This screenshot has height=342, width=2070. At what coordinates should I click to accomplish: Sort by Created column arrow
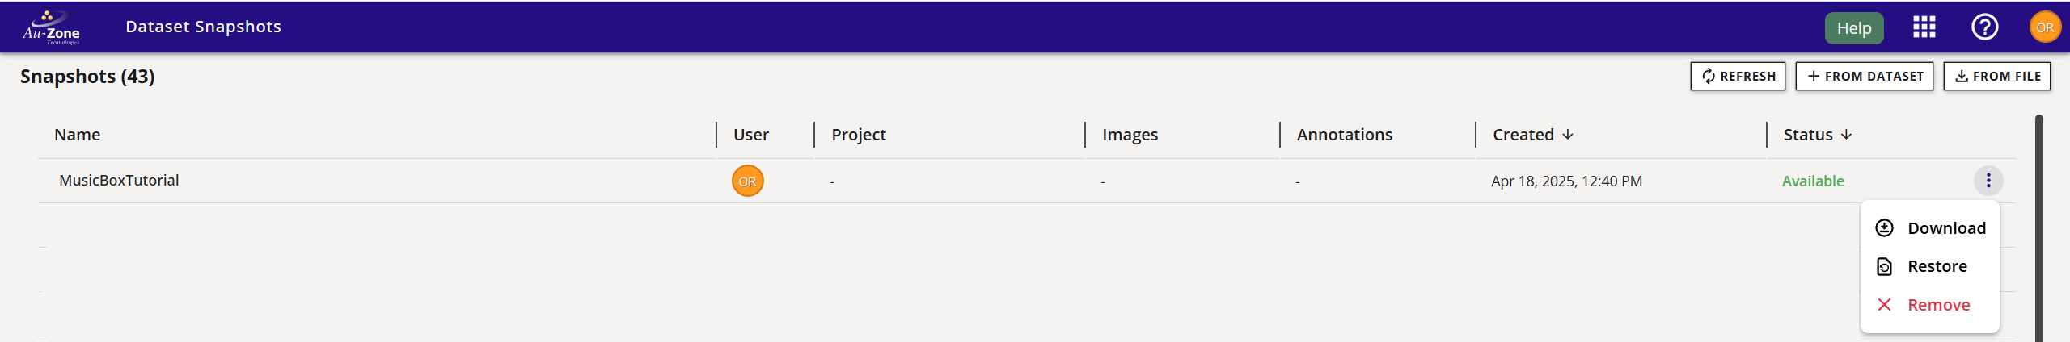(1568, 135)
